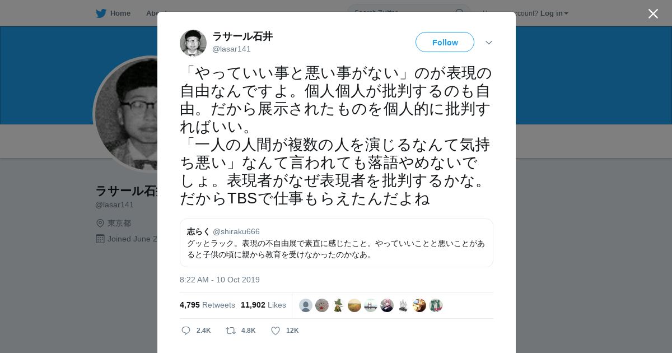Viewport: 672px width, 353px height.
Task: Click the pink-haired liker avatar
Action: (x=387, y=305)
